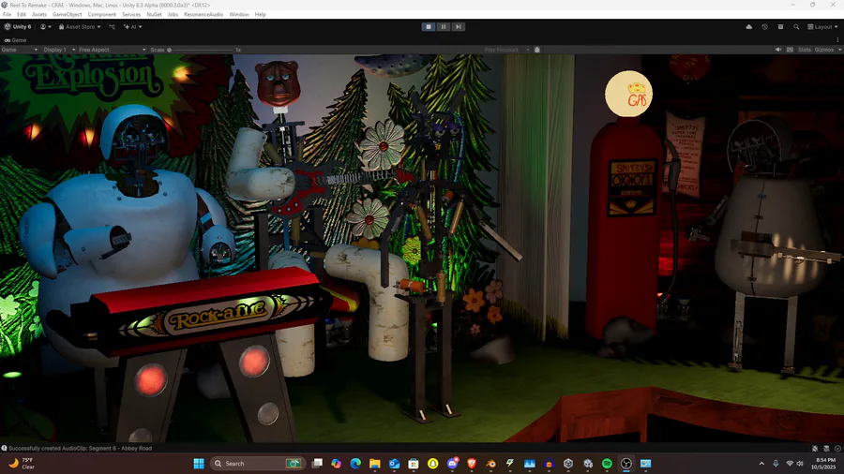Viewport: 844px width, 474px height.
Task: Open the ResonanceAudio menu
Action: 203,14
